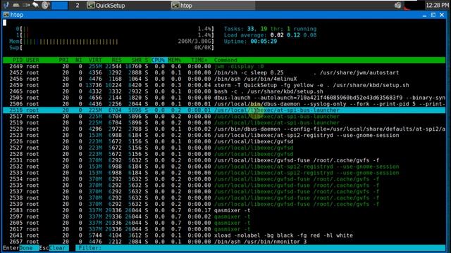Select process 2456 /bin/ash /usr/bin/4mlinuX

(224, 79)
